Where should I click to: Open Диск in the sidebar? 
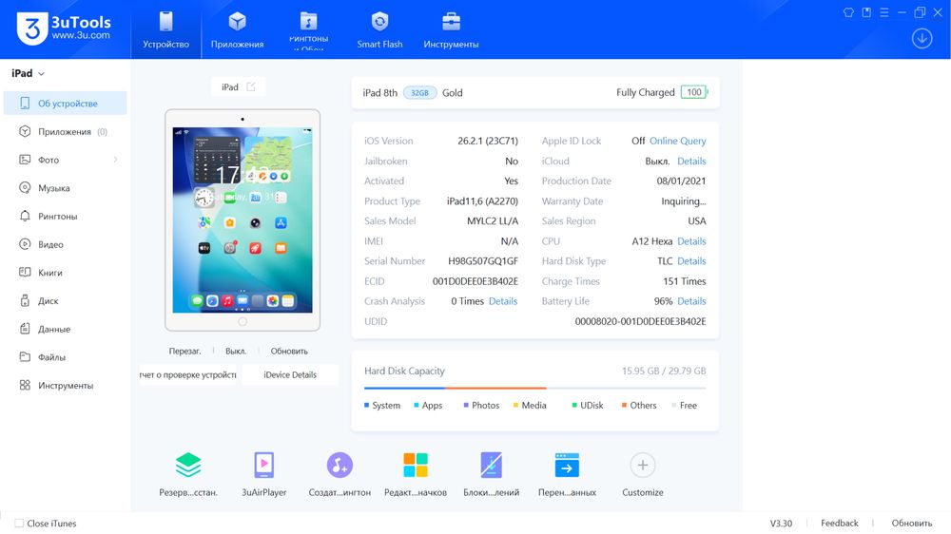pos(65,300)
